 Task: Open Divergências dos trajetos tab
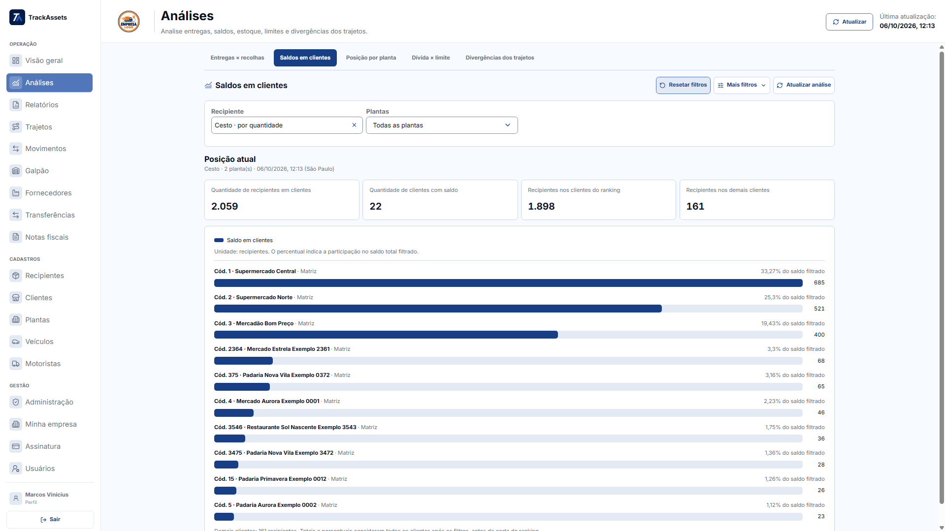click(x=500, y=58)
